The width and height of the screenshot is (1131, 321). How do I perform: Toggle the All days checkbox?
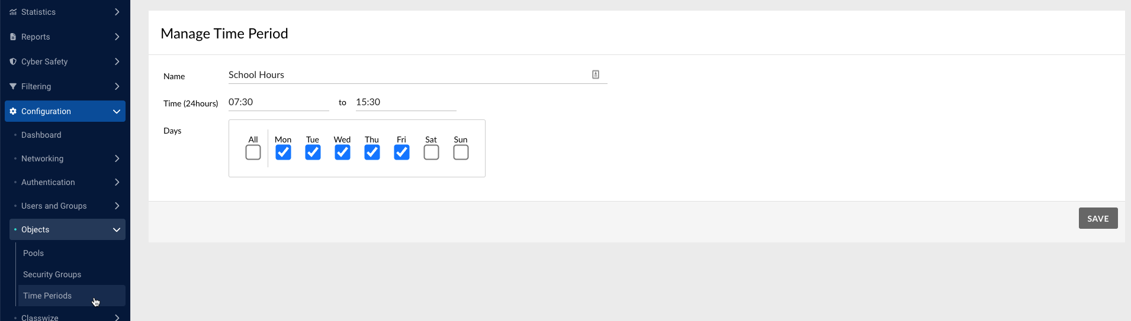[253, 153]
